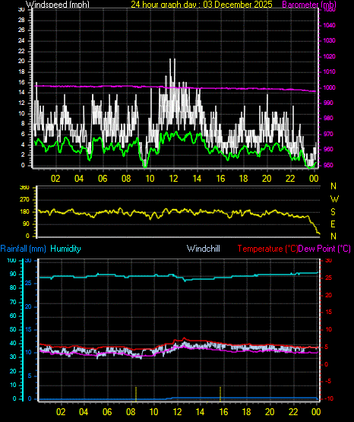The height and width of the screenshot is (422, 354).
Task: Click barometer axis value "950"
Action: [328, 165]
